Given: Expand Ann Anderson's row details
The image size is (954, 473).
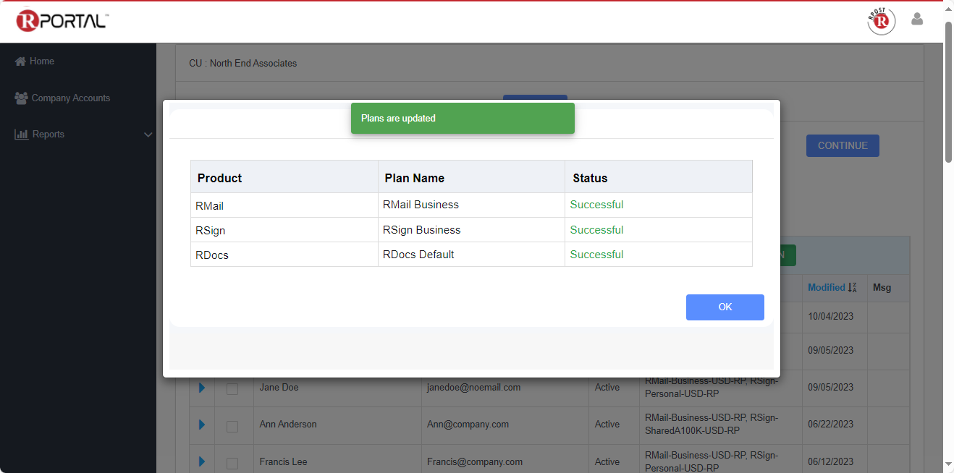Looking at the screenshot, I should coord(201,425).
